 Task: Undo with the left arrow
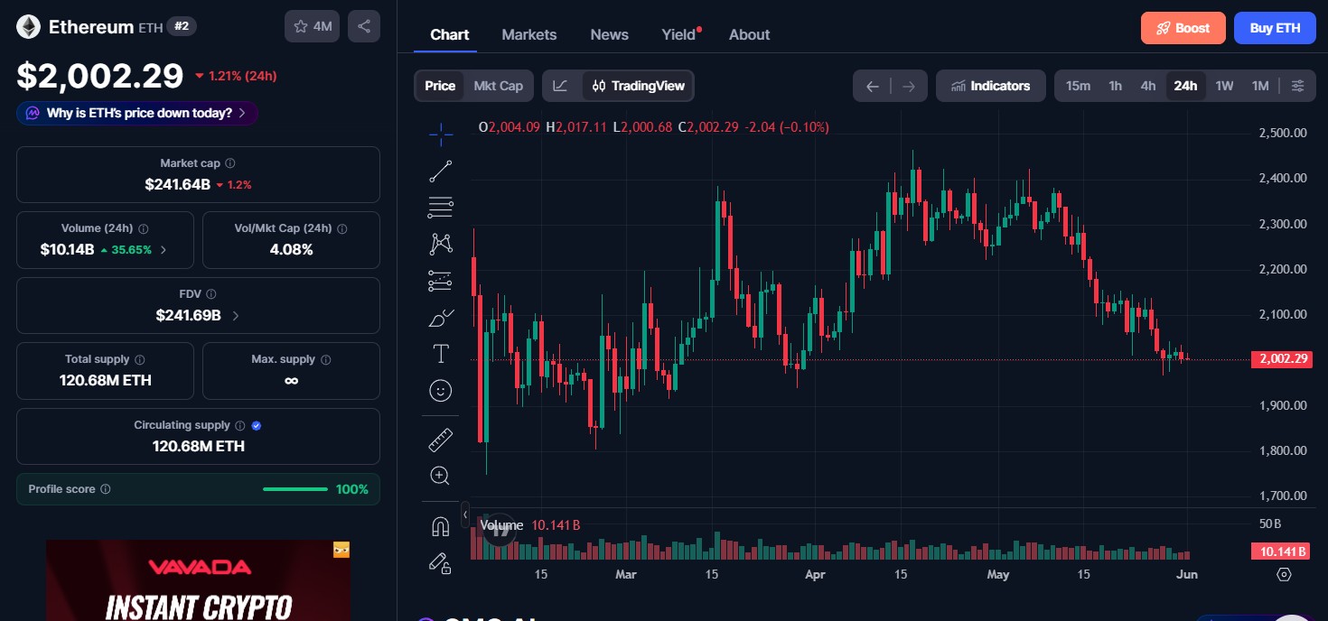click(872, 86)
